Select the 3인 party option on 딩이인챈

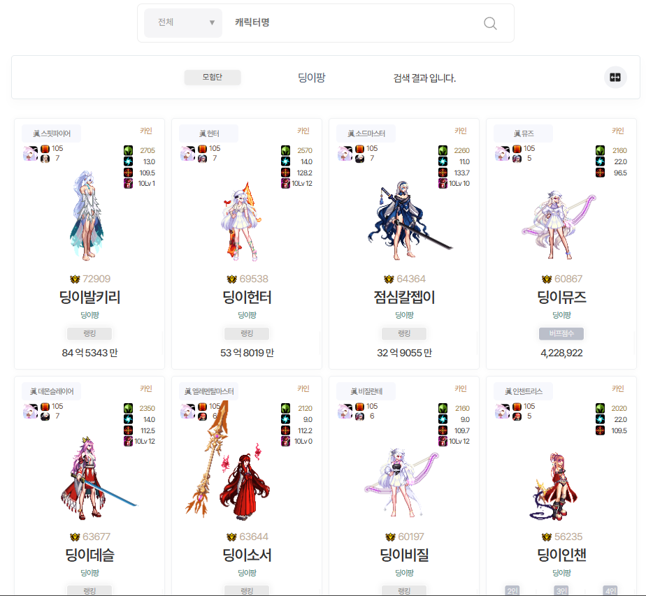pyautogui.click(x=561, y=590)
